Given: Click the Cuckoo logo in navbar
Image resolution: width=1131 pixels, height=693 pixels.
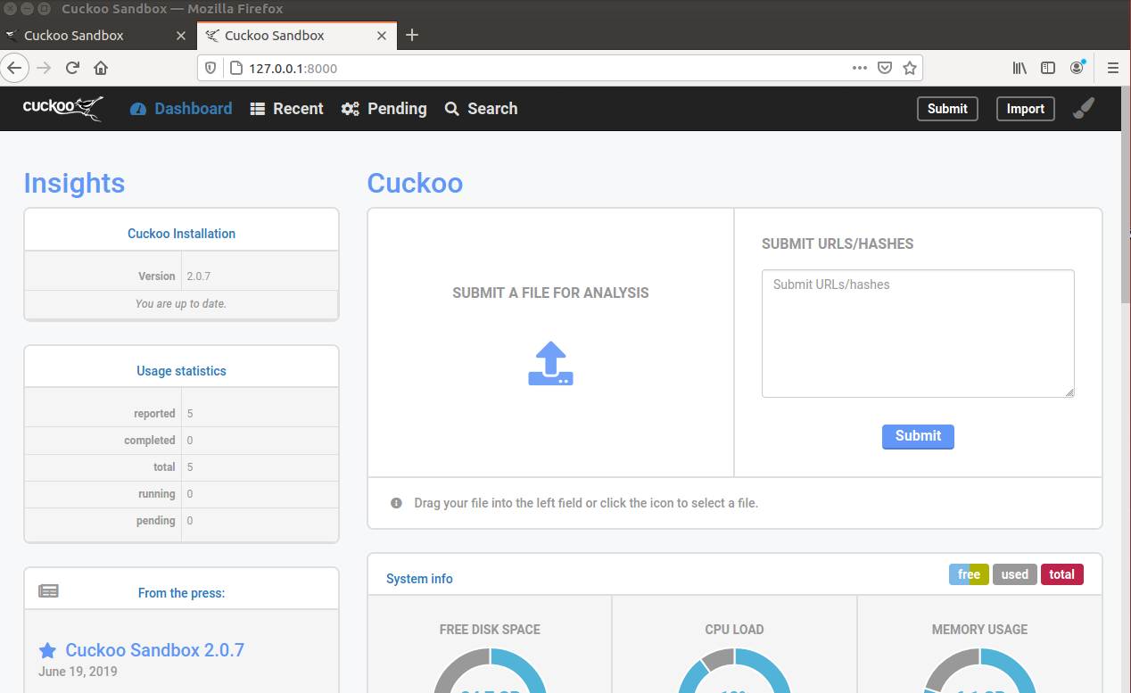Looking at the screenshot, I should coord(62,108).
